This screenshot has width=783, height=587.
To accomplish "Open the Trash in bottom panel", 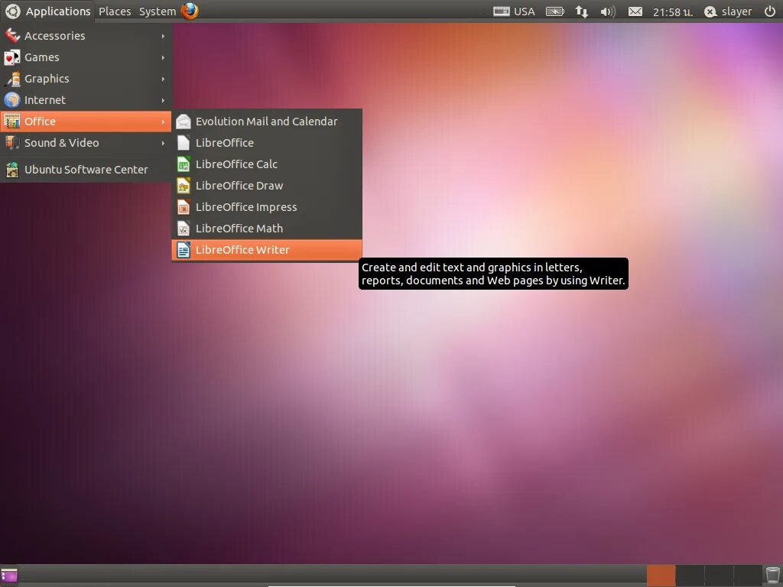I will click(772, 575).
